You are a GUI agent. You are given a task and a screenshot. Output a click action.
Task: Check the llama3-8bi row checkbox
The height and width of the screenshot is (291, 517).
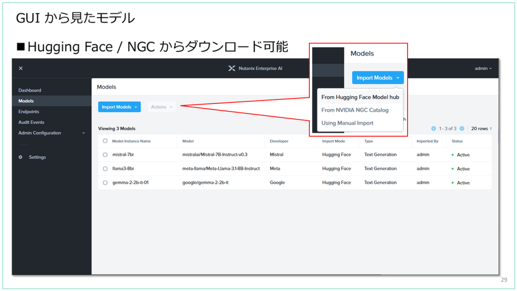pyautogui.click(x=105, y=169)
